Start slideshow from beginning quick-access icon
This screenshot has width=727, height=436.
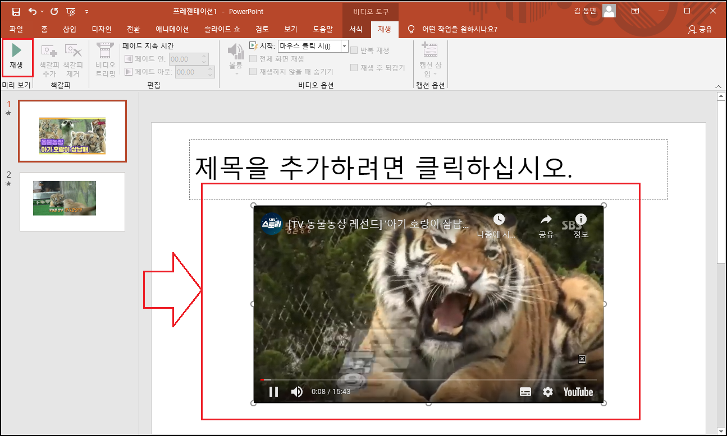click(x=71, y=11)
